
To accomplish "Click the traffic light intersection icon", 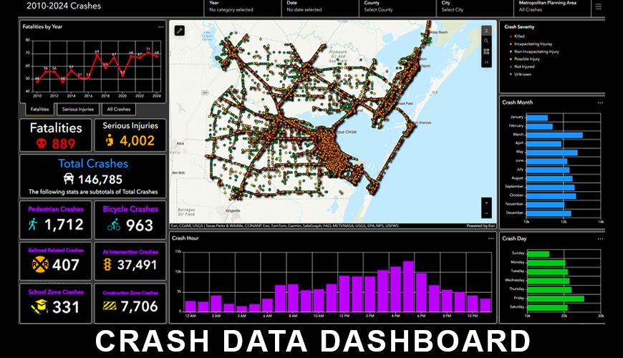I will 107,265.
